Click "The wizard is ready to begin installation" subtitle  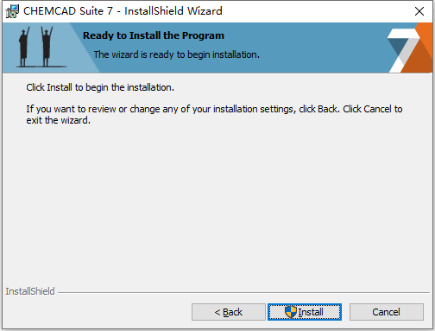click(x=177, y=54)
